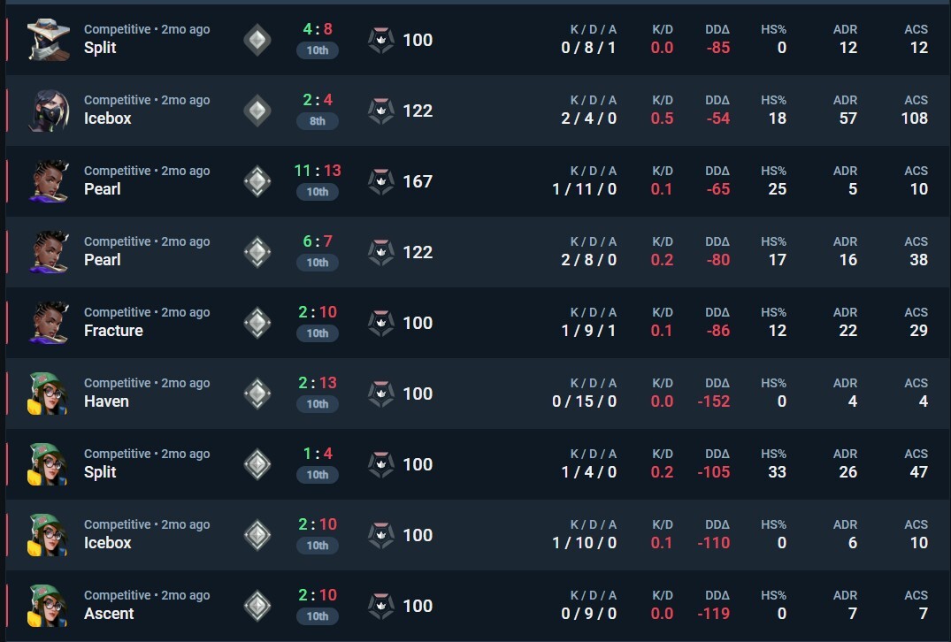The width and height of the screenshot is (951, 642).
Task: Click the Fracture map name
Action: [113, 331]
